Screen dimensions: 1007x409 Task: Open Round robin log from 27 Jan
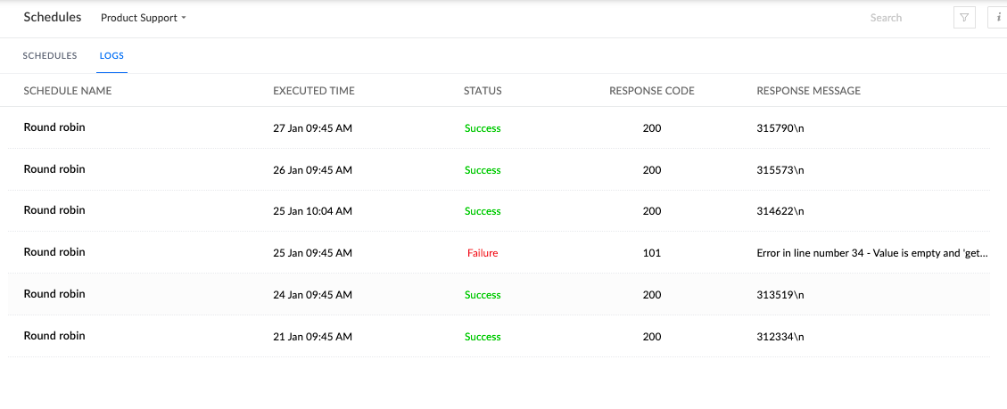coord(54,127)
